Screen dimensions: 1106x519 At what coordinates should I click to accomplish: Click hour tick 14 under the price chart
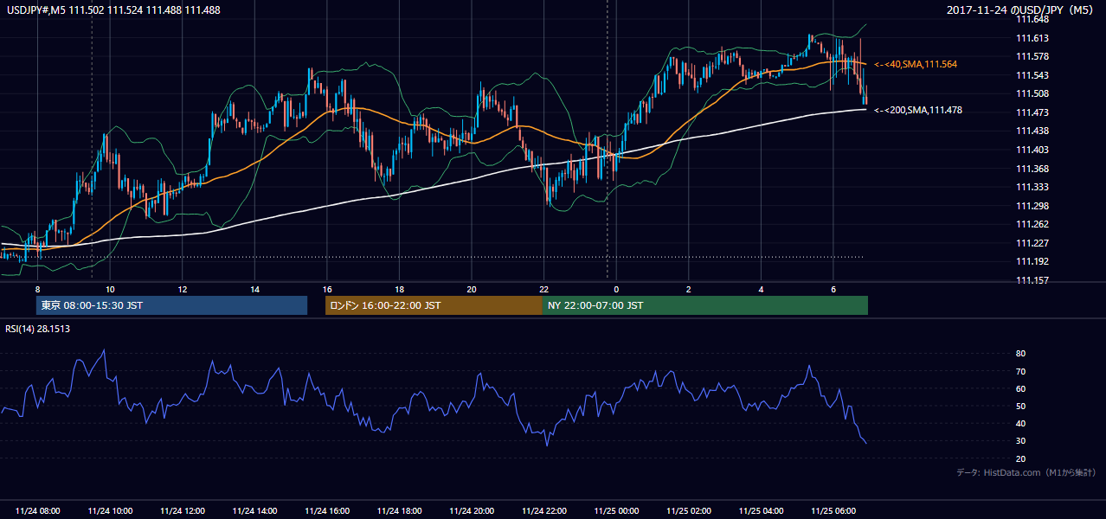tap(254, 289)
